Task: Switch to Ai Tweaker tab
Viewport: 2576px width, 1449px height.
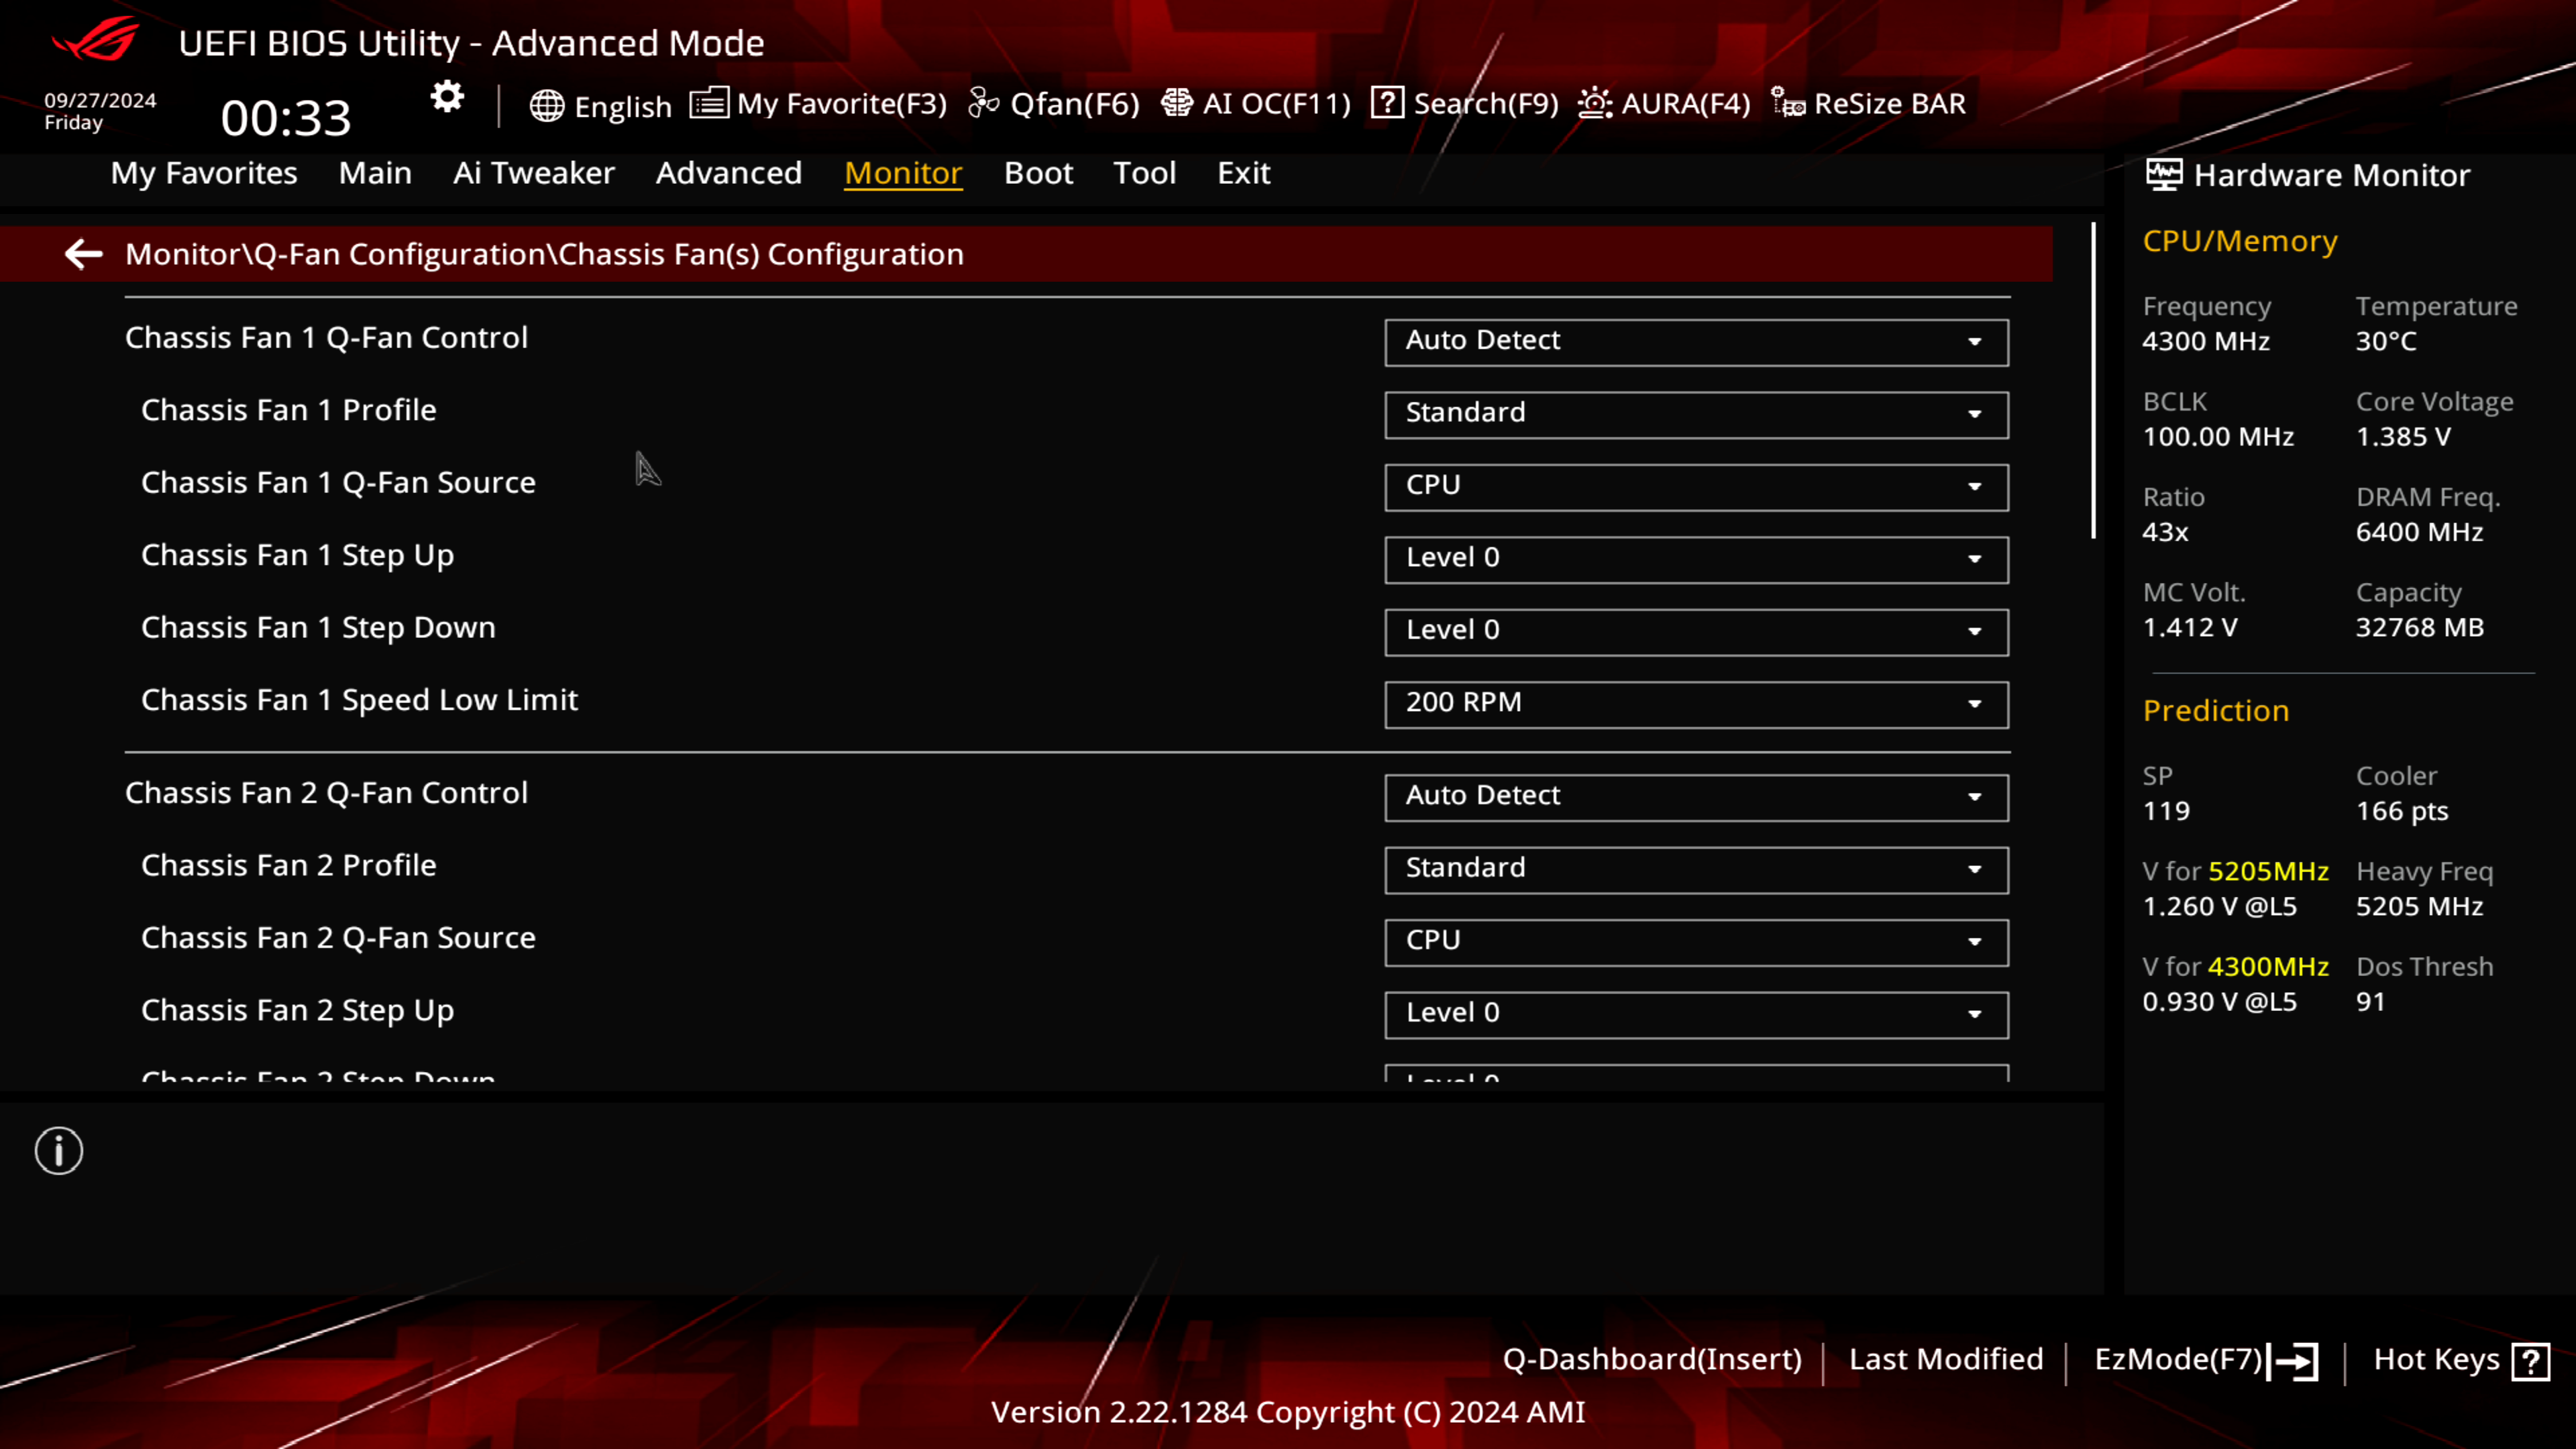Action: pyautogui.click(x=534, y=172)
